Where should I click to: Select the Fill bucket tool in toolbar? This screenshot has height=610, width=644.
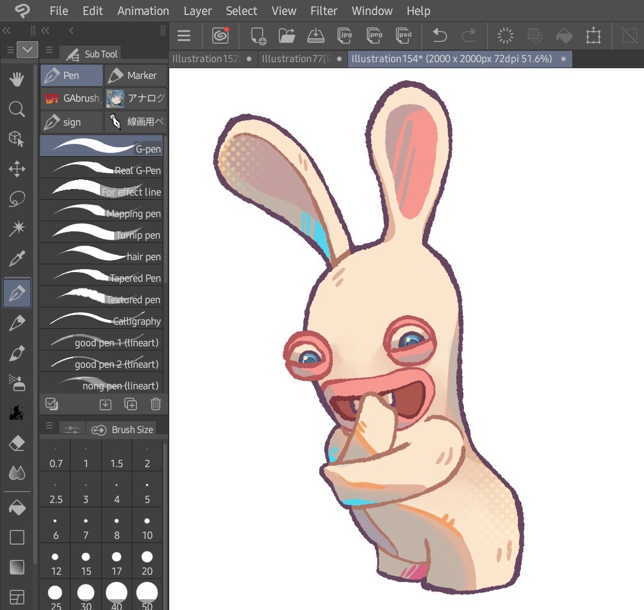point(17,508)
